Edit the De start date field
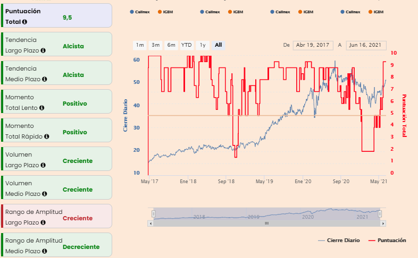The image size is (418, 258). [313, 45]
